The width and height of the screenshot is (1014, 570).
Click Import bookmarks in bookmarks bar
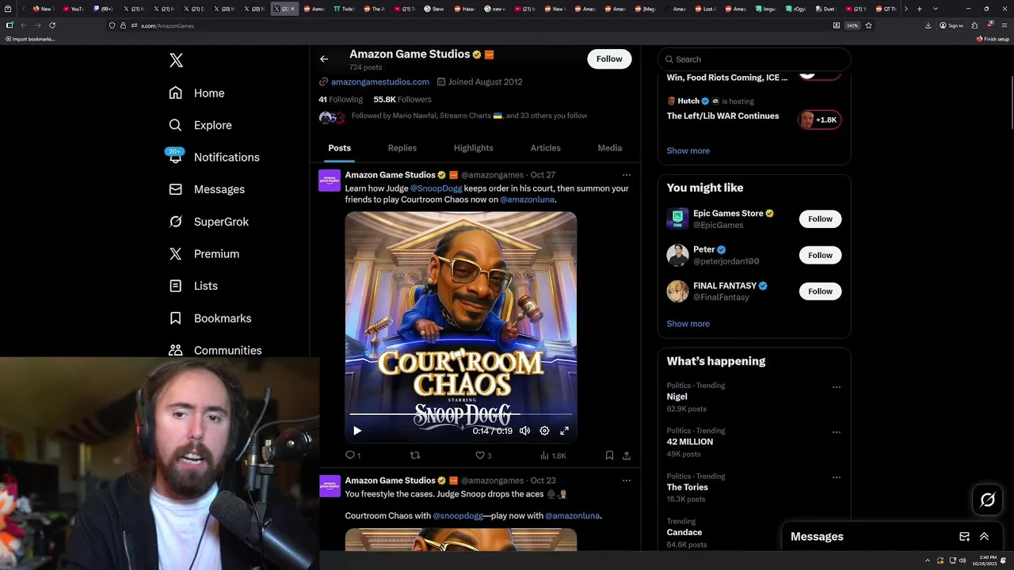point(30,39)
